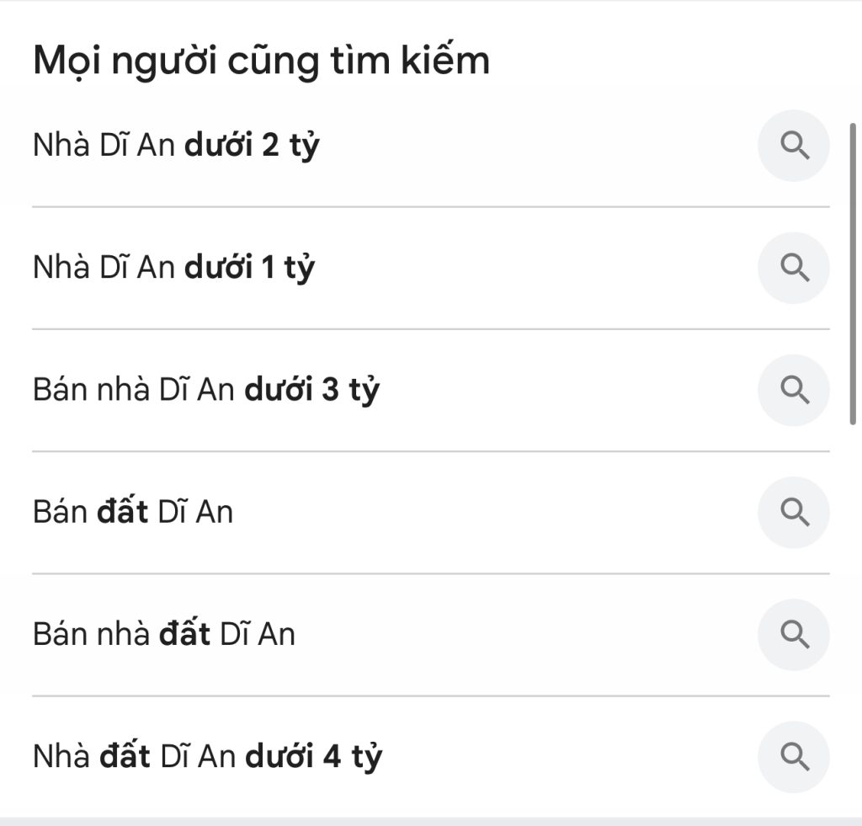Click the bold words dưới 1 tỷ

249,268
